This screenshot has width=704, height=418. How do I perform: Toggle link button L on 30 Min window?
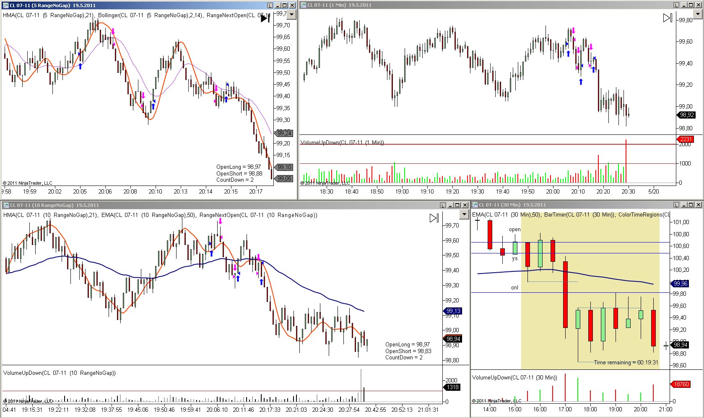676,205
